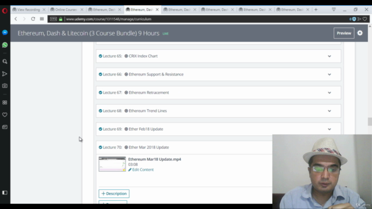Click the 'Ethereum Trend Lines' lecture title
This screenshot has height=209, width=372.
(x=148, y=111)
